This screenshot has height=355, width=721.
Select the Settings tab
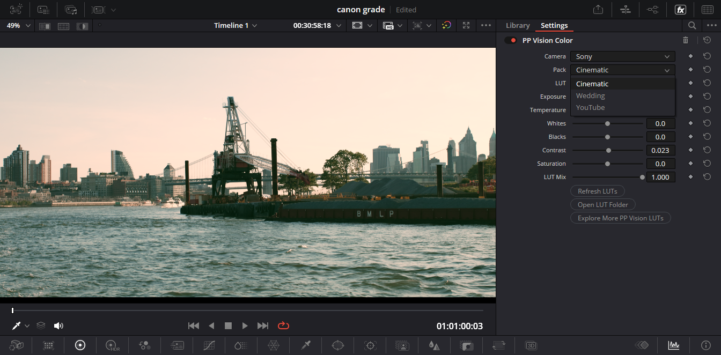(x=554, y=25)
